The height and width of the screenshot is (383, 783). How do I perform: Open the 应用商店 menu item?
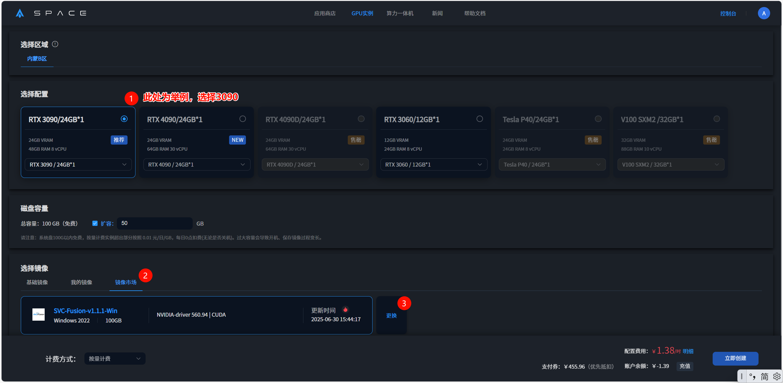point(325,13)
